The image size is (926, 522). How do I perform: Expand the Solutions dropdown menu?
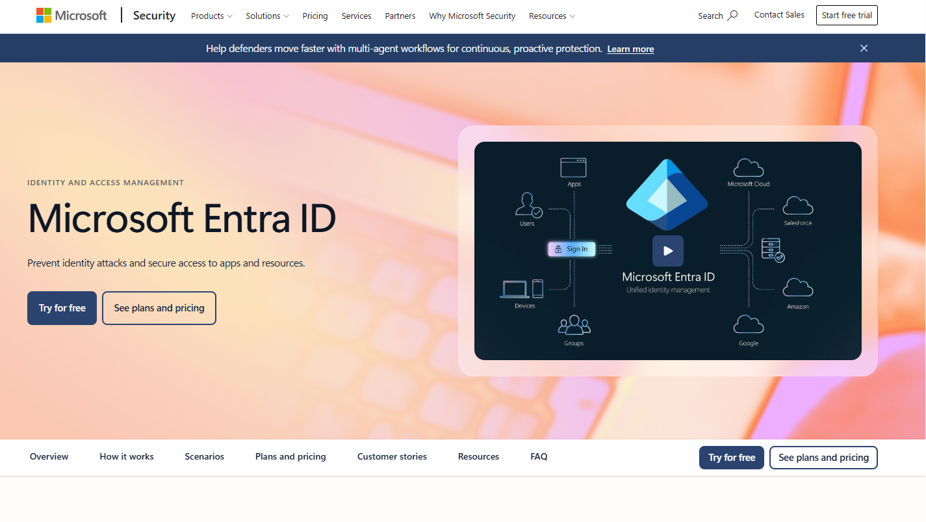tap(268, 16)
